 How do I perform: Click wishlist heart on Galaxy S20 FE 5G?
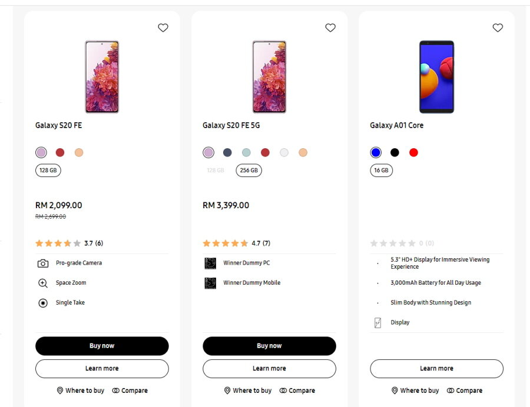pos(330,28)
